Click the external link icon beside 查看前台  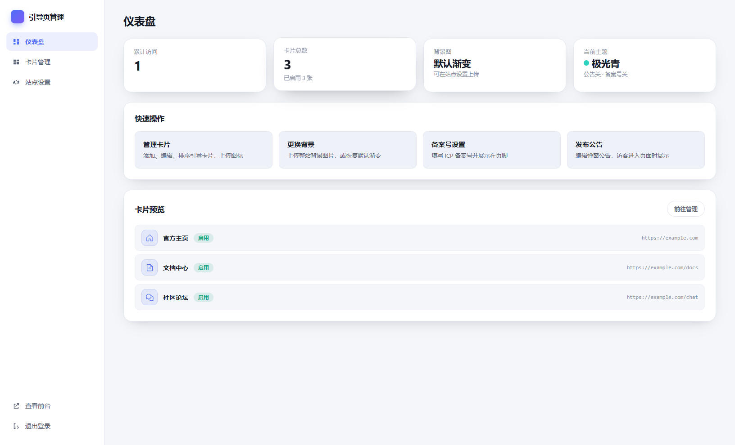16,406
